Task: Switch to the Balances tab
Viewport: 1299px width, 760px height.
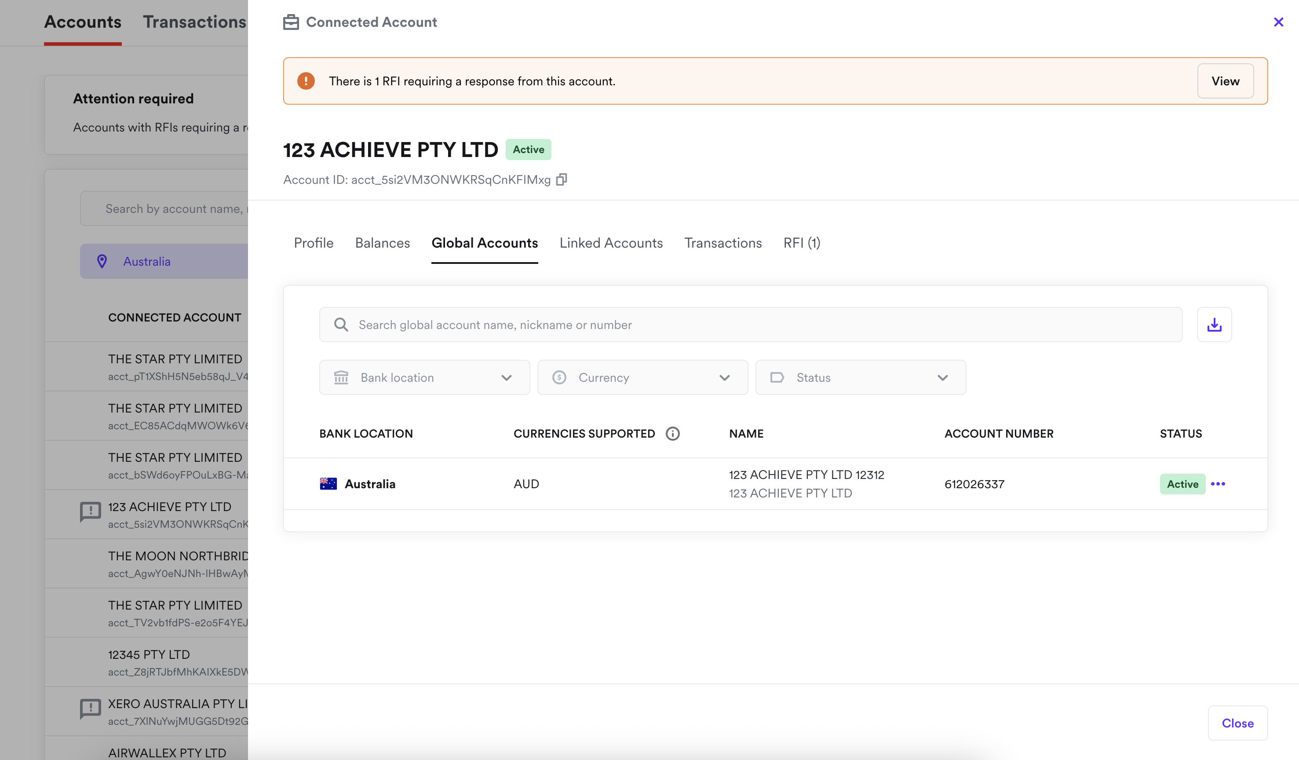Action: click(x=382, y=243)
